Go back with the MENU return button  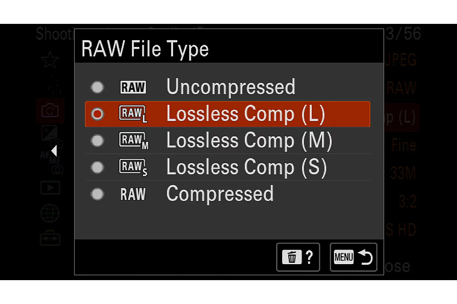pyautogui.click(x=353, y=257)
